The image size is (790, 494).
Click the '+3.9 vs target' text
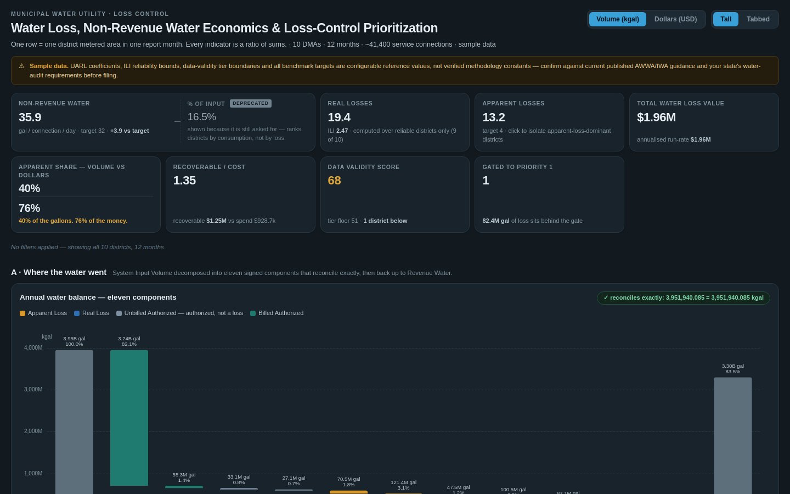coord(129,131)
